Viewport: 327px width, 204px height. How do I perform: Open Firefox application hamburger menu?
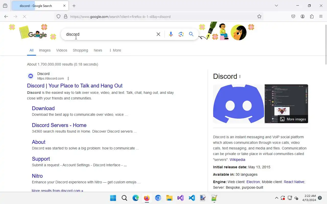coord(321,17)
